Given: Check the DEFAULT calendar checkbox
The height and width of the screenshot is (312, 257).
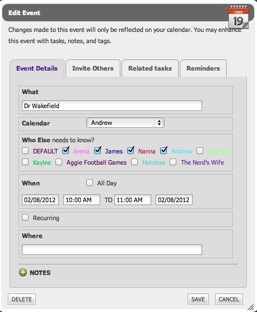Looking at the screenshot, I should [25, 151].
